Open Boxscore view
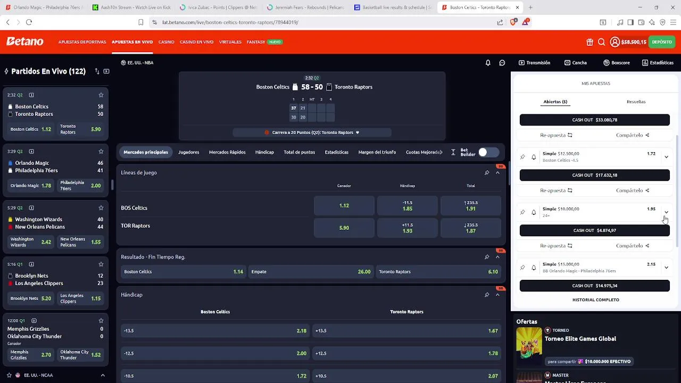 coord(617,63)
